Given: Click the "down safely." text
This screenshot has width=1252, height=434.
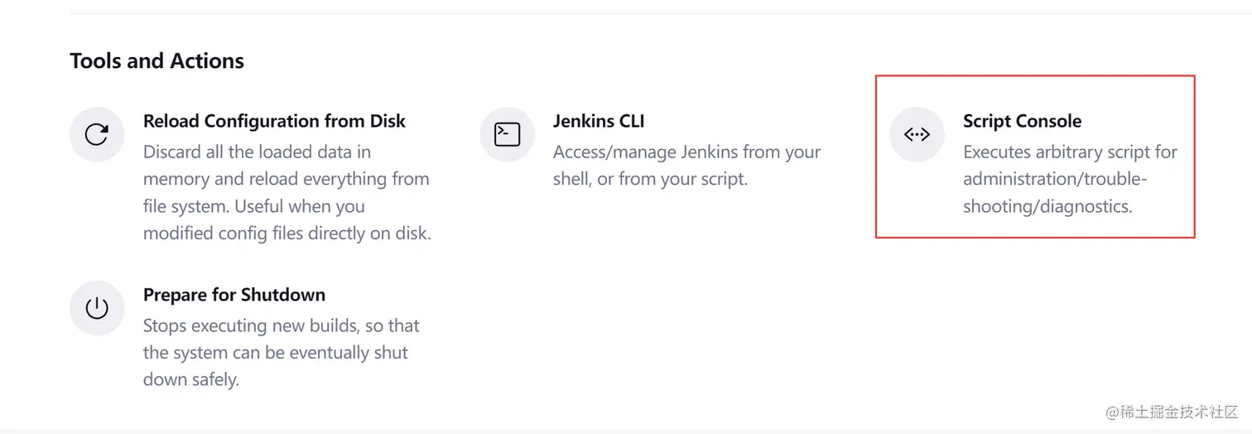Looking at the screenshot, I should [190, 380].
